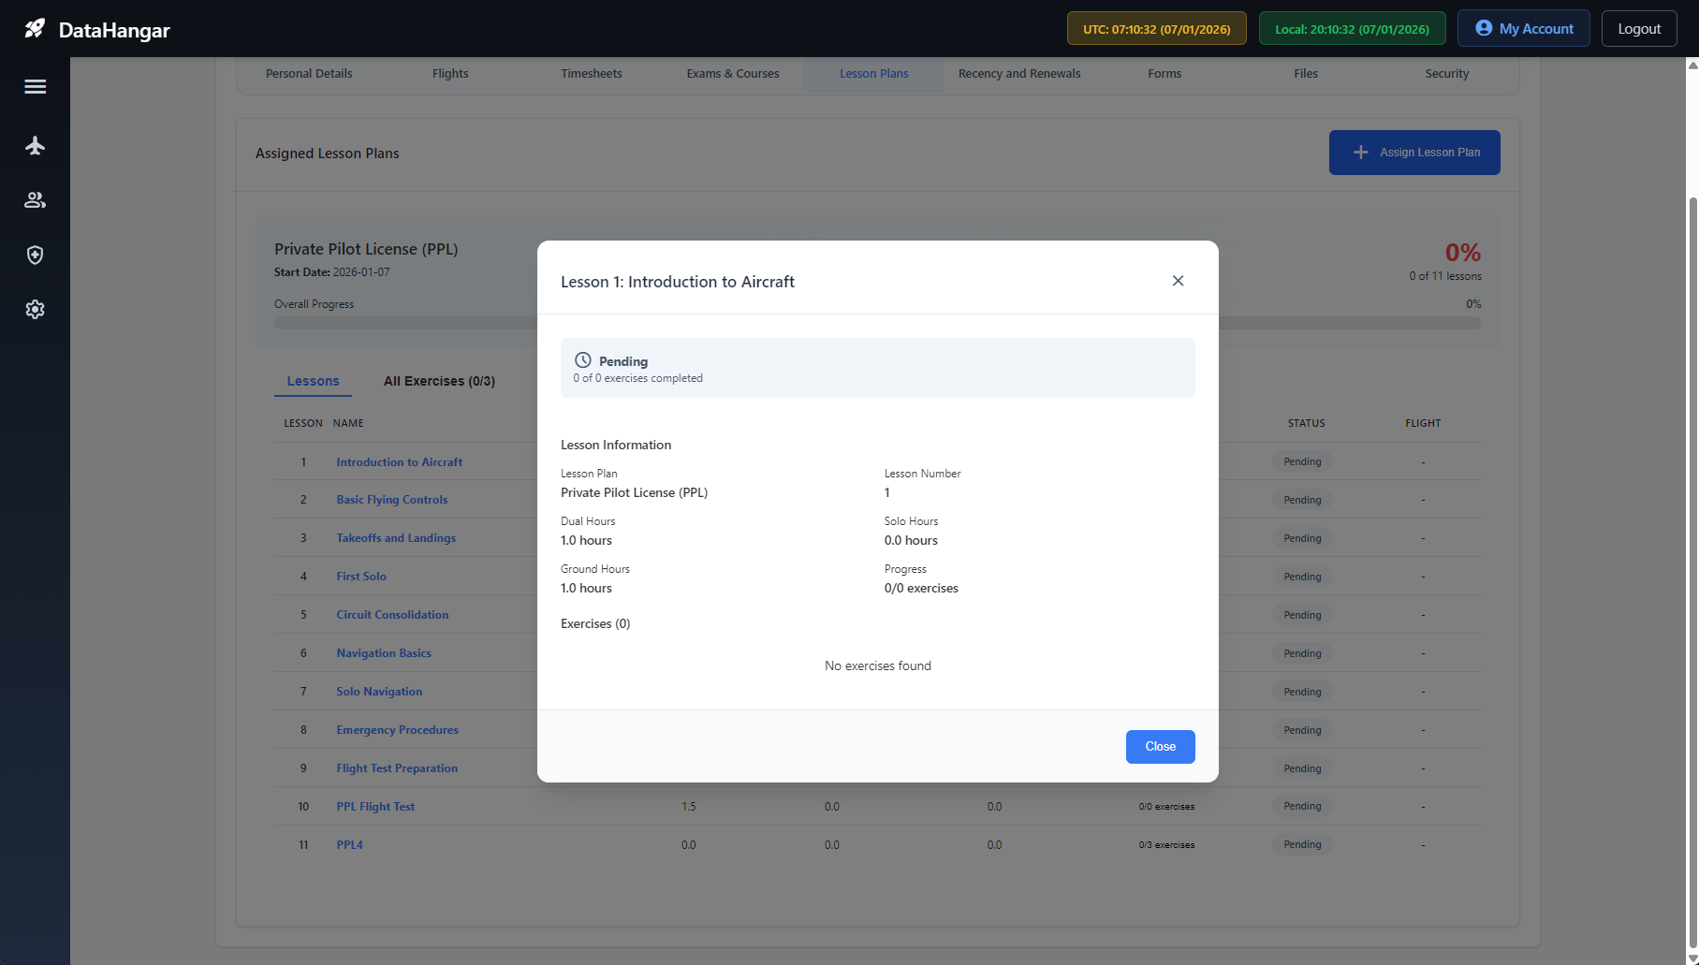Click the airplane icon in sidebar

[35, 145]
